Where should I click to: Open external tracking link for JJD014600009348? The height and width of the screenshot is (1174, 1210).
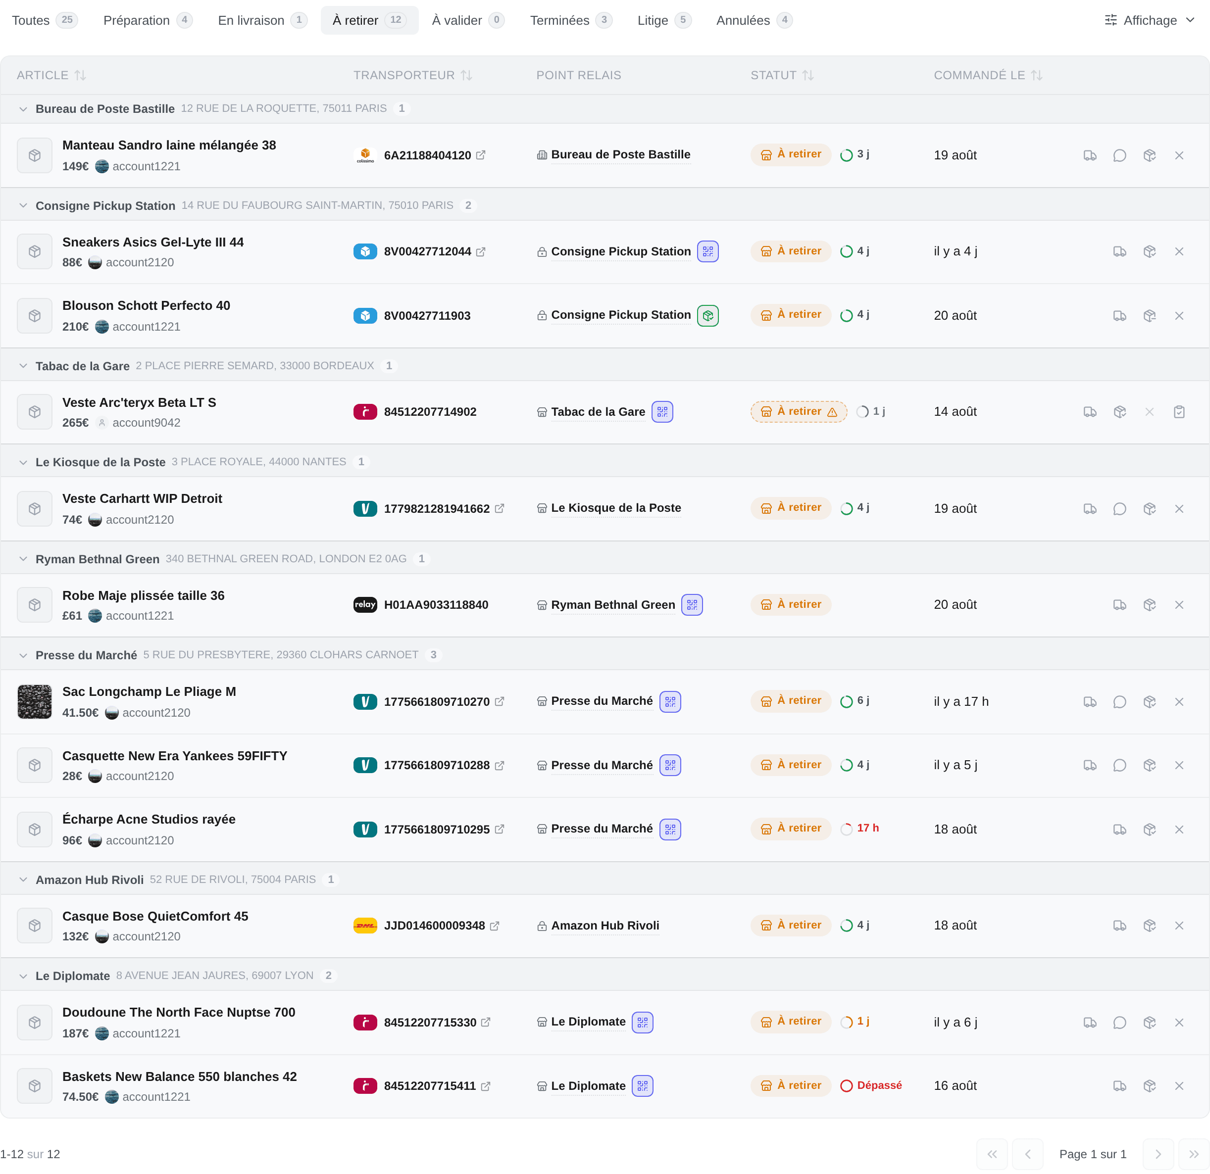tap(495, 926)
